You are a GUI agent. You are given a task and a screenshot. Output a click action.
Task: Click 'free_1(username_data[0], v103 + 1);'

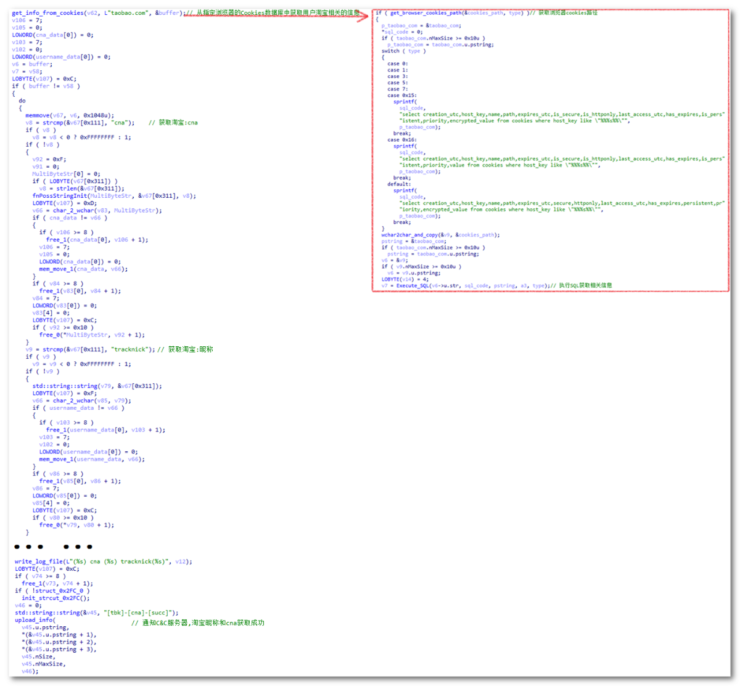(x=106, y=430)
